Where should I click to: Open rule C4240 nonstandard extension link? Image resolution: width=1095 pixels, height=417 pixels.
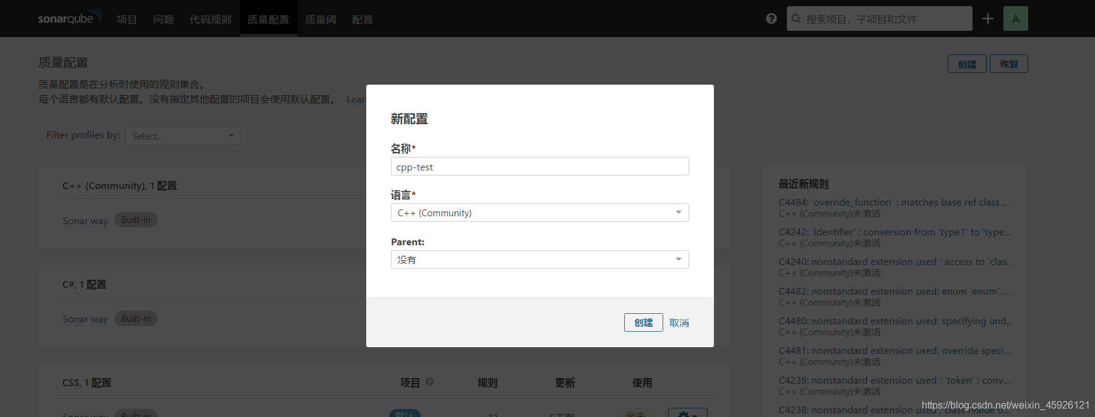click(895, 261)
